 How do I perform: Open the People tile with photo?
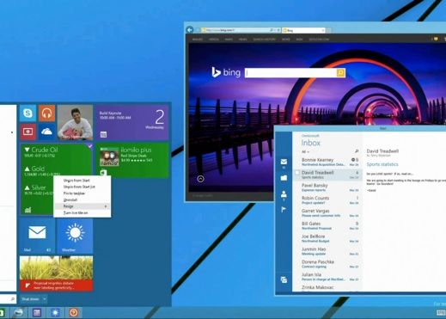75,122
